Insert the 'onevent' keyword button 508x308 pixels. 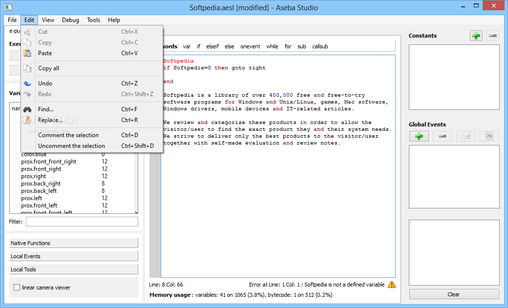point(250,46)
